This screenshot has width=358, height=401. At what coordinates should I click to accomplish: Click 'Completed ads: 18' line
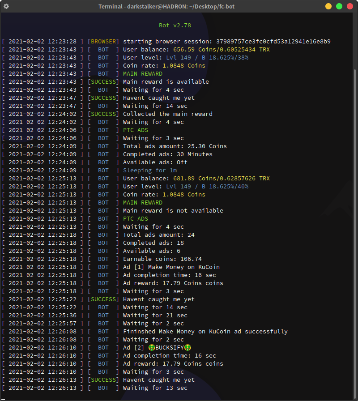pos(153,243)
